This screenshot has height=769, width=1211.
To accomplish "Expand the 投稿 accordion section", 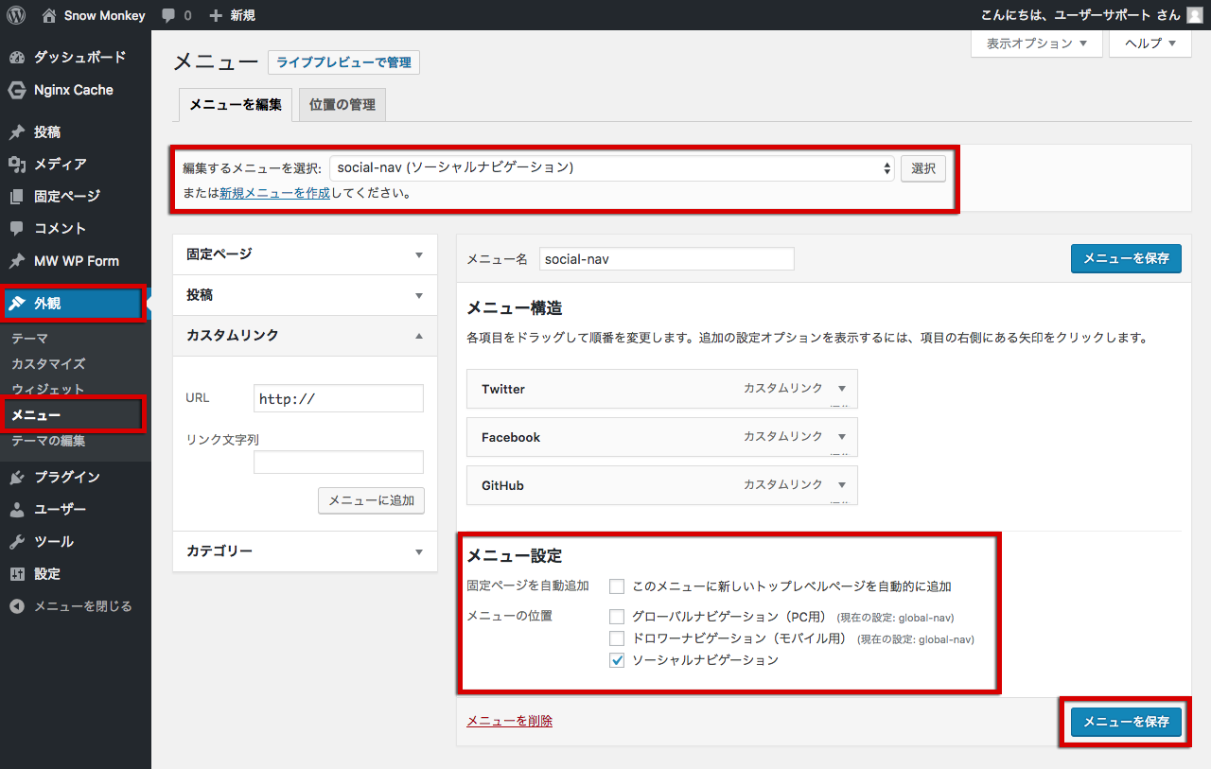I will pyautogui.click(x=305, y=295).
